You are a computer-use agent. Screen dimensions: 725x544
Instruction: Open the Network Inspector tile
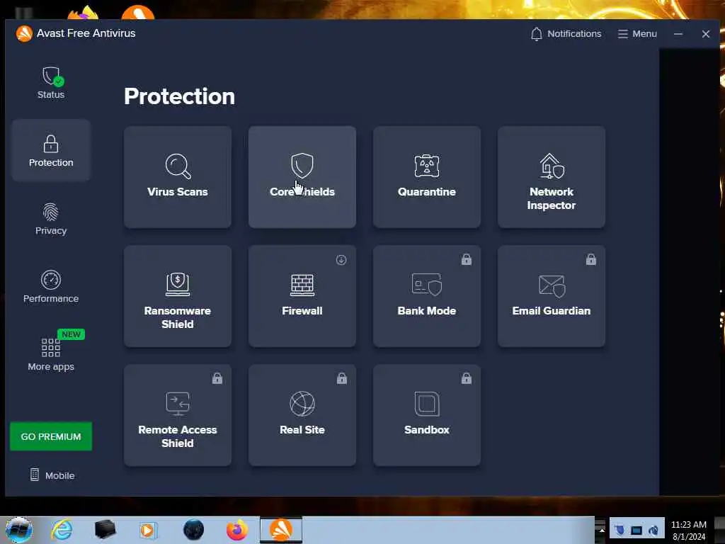551,177
